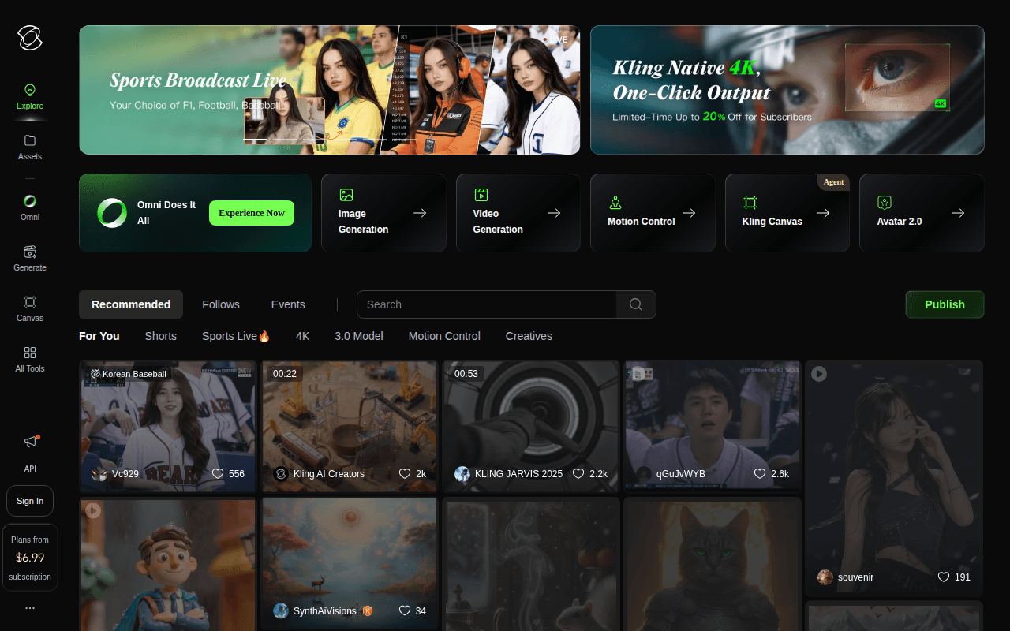
Task: Select the 4K filter
Action: (303, 336)
